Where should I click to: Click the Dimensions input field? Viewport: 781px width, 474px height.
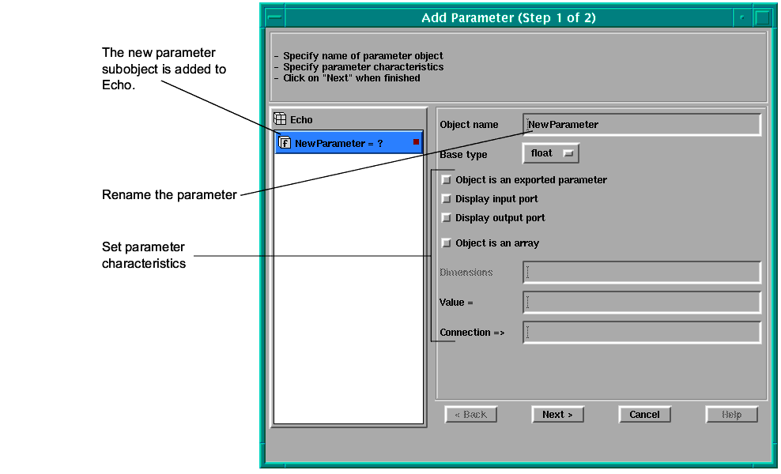[641, 273]
